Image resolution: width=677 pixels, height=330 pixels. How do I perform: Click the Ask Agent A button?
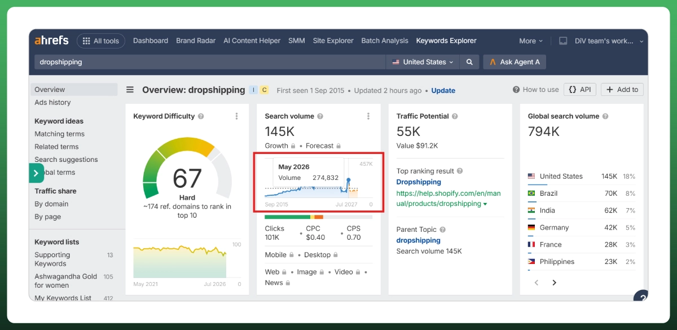tap(515, 62)
